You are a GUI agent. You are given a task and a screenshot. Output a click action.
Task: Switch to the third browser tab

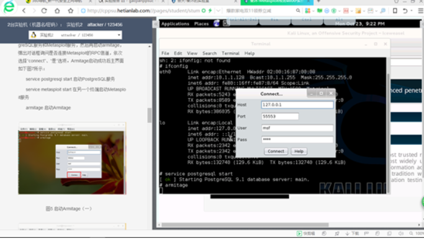(204, 2)
